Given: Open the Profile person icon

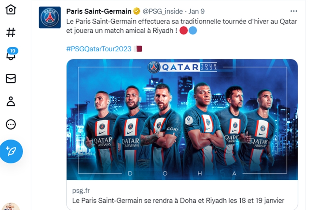Looking at the screenshot, I should click(x=11, y=101).
